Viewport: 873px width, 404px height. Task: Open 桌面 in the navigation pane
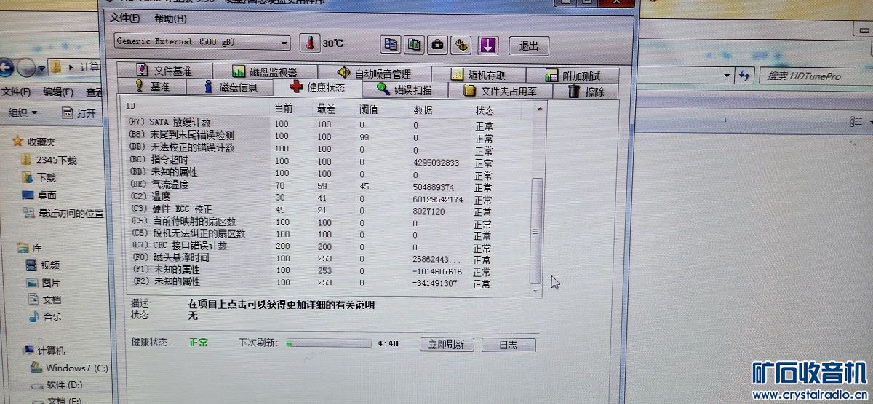tap(39, 195)
